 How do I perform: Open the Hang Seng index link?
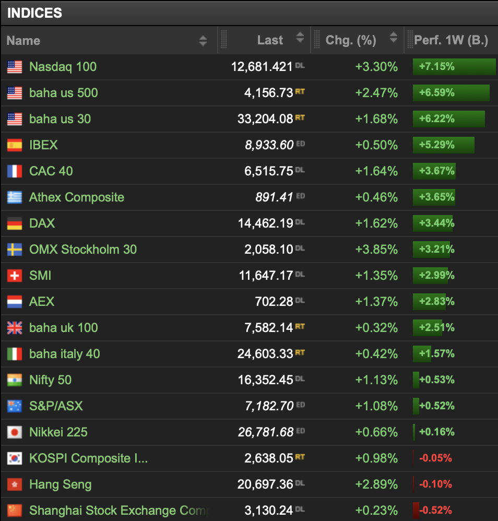(60, 484)
